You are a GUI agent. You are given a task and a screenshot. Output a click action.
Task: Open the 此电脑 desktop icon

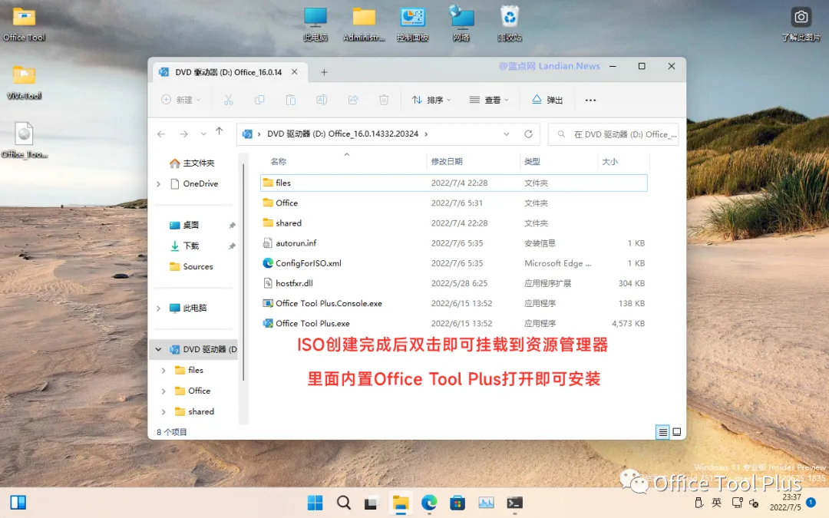315,24
